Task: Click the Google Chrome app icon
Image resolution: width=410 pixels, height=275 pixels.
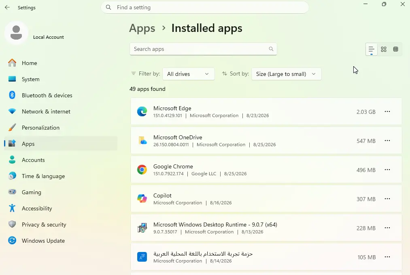Action: coord(142,170)
